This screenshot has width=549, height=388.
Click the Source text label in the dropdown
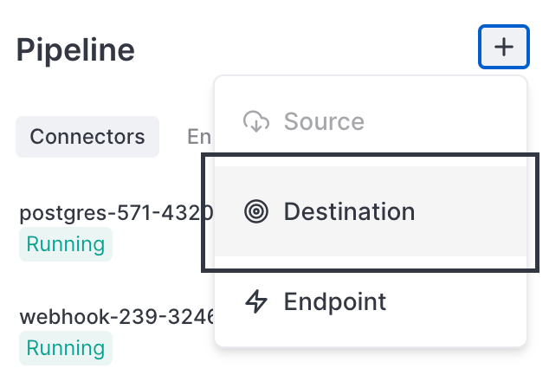pyautogui.click(x=324, y=121)
